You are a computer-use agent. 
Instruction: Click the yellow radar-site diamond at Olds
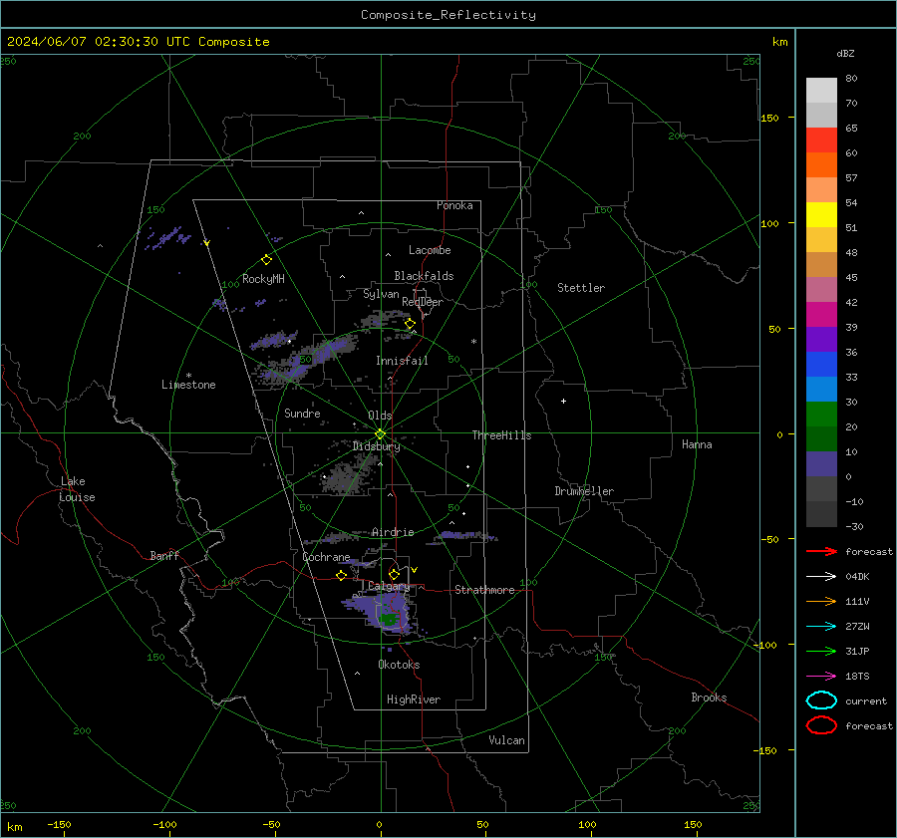tap(381, 434)
